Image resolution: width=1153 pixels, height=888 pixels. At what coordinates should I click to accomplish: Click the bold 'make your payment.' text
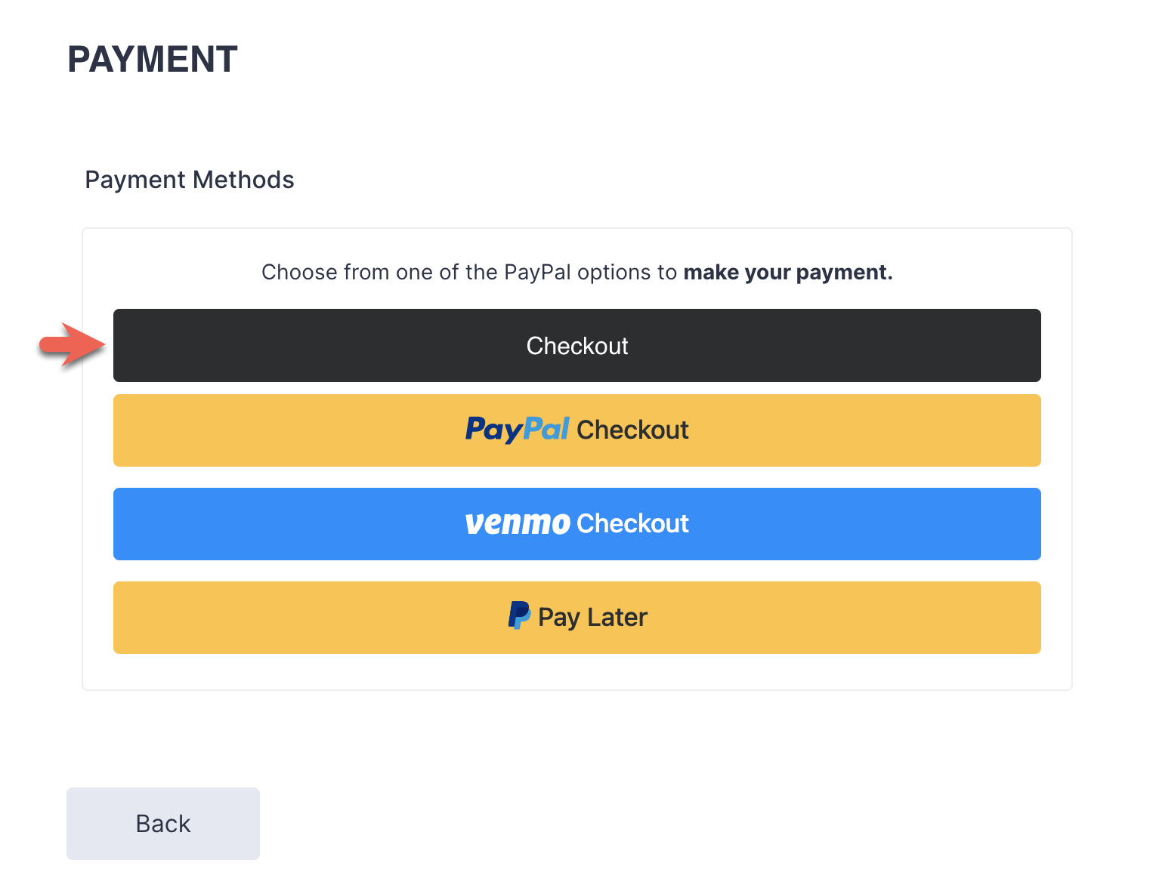pyautogui.click(x=788, y=272)
